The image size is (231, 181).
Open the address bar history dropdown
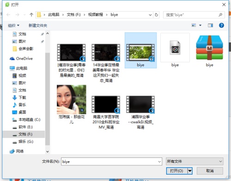tap(150, 15)
